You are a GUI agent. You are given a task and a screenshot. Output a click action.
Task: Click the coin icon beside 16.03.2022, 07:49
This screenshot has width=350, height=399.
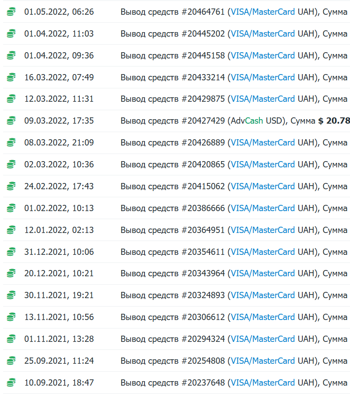pyautogui.click(x=11, y=78)
